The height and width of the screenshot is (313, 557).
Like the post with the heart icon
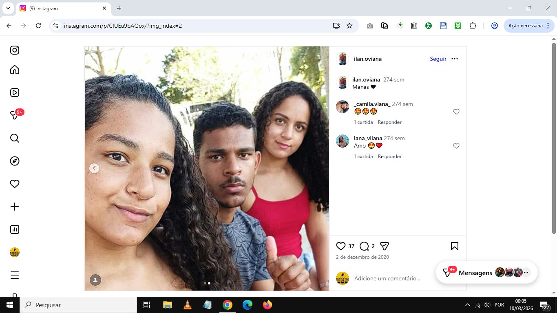pos(341,246)
